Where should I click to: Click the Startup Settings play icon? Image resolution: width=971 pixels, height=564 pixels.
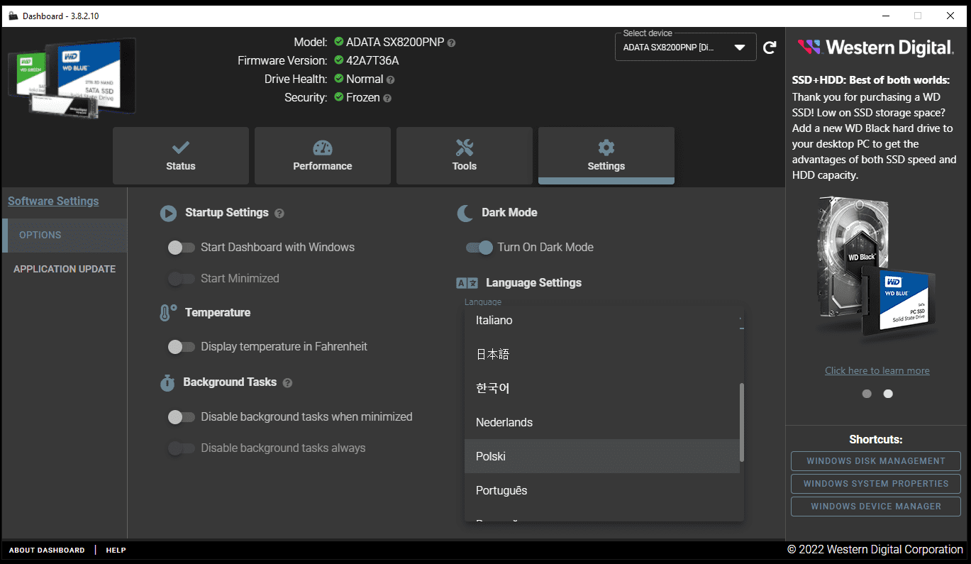click(x=168, y=213)
